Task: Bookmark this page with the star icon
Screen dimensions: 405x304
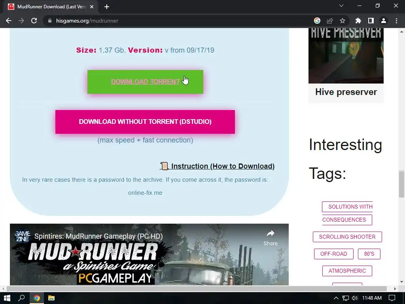Action: click(x=343, y=21)
